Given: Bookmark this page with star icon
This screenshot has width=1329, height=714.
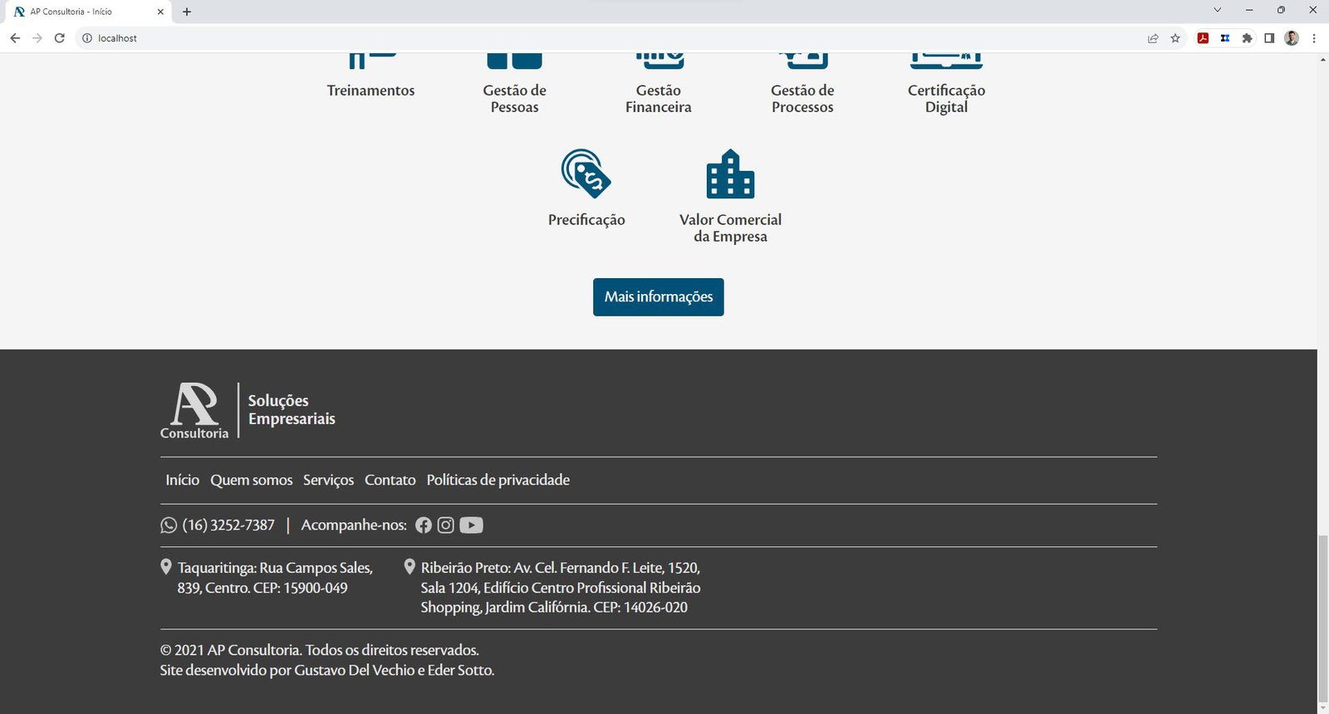Looking at the screenshot, I should tap(1175, 38).
